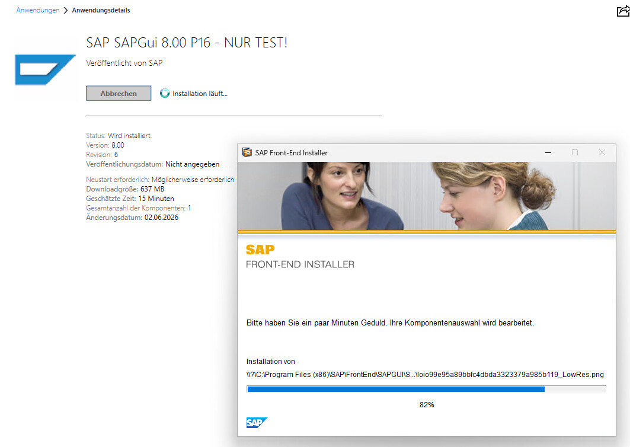Click the installer banner photo of two women
The height and width of the screenshot is (447, 630).
(427, 196)
